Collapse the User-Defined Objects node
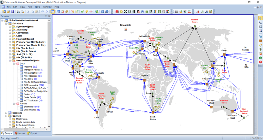This screenshot has width=263, height=140. [x=10, y=61]
